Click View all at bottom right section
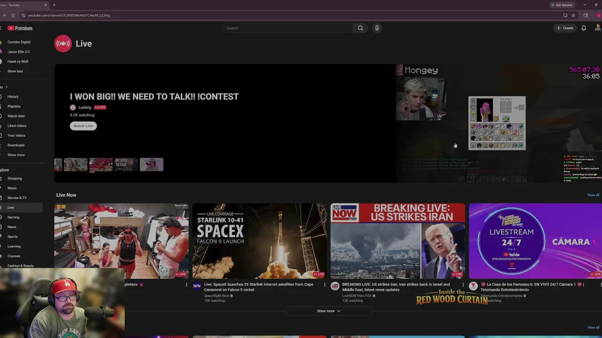 pyautogui.click(x=593, y=328)
